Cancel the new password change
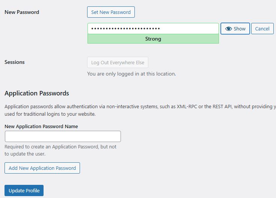This screenshot has height=198, width=276. pos(262,29)
